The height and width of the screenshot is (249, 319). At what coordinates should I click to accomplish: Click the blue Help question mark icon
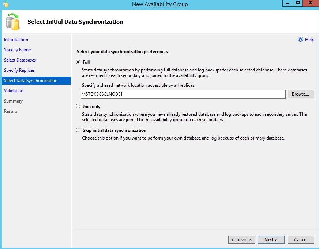300,40
